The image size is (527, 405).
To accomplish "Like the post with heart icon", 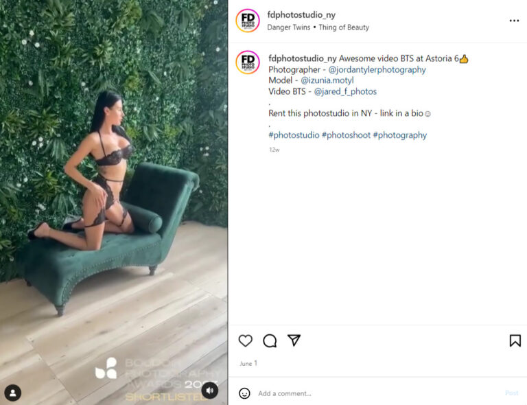I will (x=246, y=340).
